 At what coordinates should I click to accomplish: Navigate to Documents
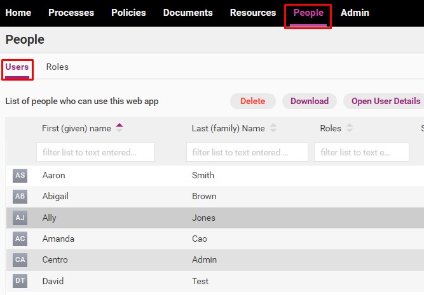(188, 13)
